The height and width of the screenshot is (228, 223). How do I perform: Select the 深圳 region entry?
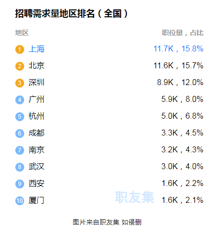(x=37, y=83)
